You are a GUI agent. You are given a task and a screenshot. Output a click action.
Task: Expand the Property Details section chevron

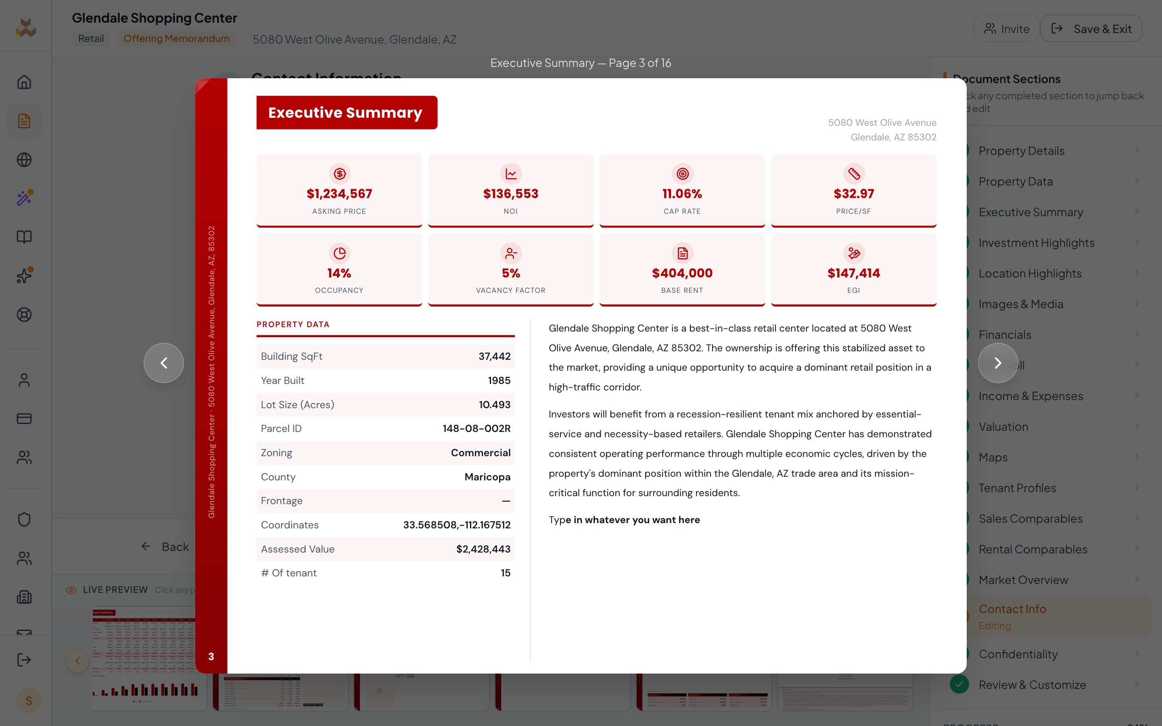(x=1137, y=150)
